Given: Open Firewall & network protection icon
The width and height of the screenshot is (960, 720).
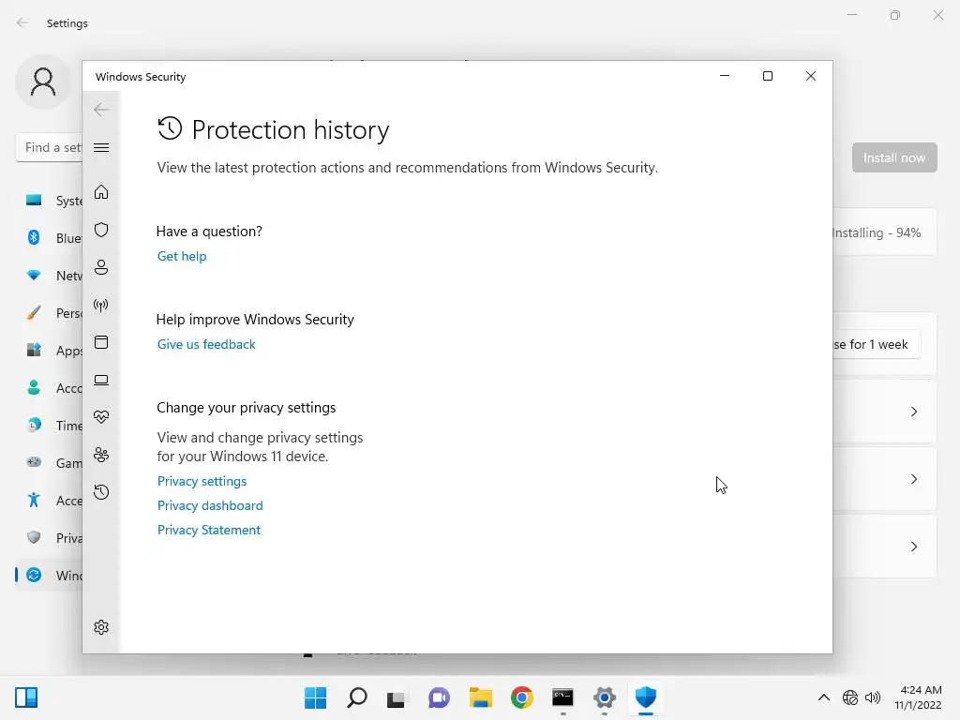Looking at the screenshot, I should [101, 305].
